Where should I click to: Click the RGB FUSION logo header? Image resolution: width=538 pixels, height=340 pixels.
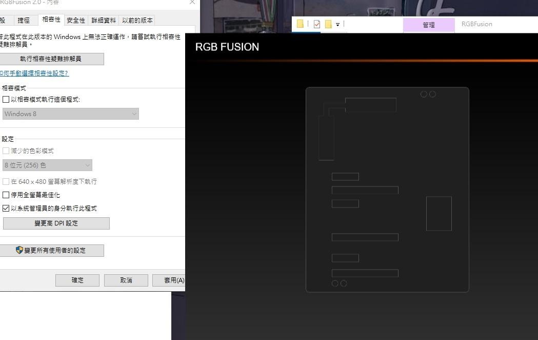pos(227,47)
